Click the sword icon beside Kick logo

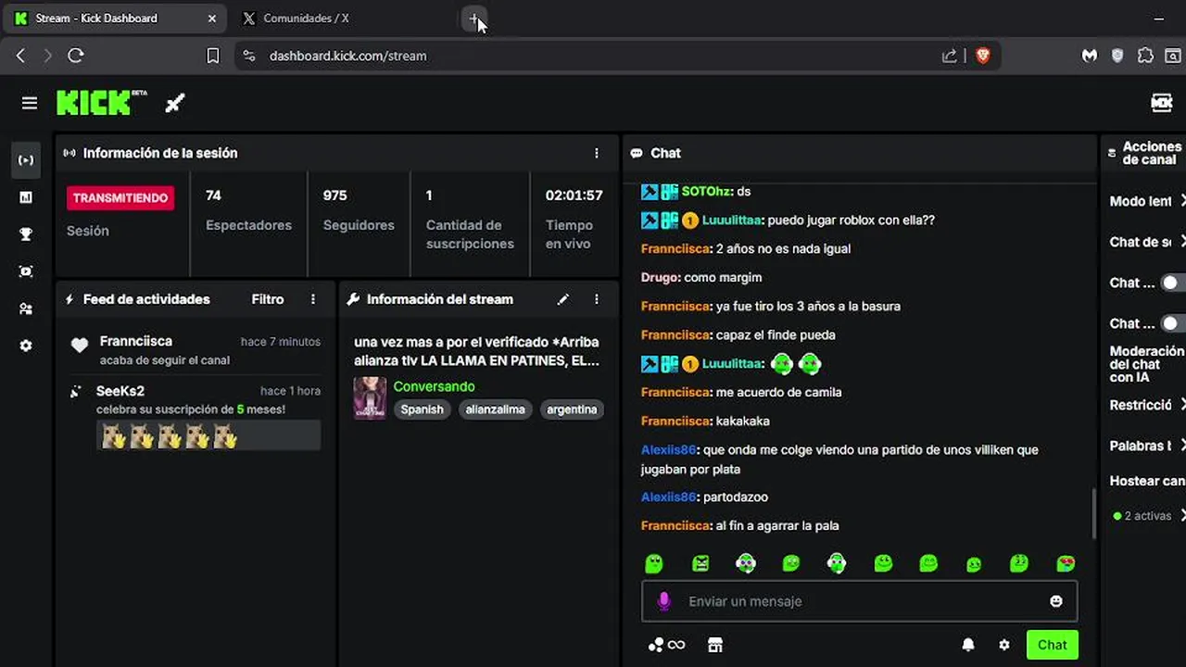tap(175, 103)
